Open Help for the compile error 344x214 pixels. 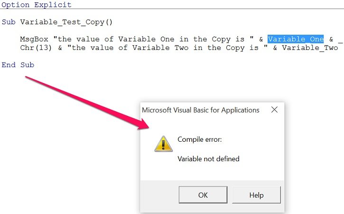(x=256, y=195)
